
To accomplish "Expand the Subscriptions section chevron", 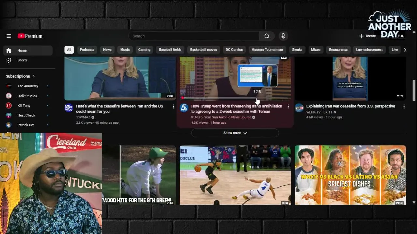I will pyautogui.click(x=34, y=76).
